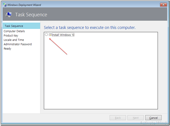170x126 pixels.
Task: Click the Windows Deployment Wizard title bar text
Action: click(x=24, y=5)
